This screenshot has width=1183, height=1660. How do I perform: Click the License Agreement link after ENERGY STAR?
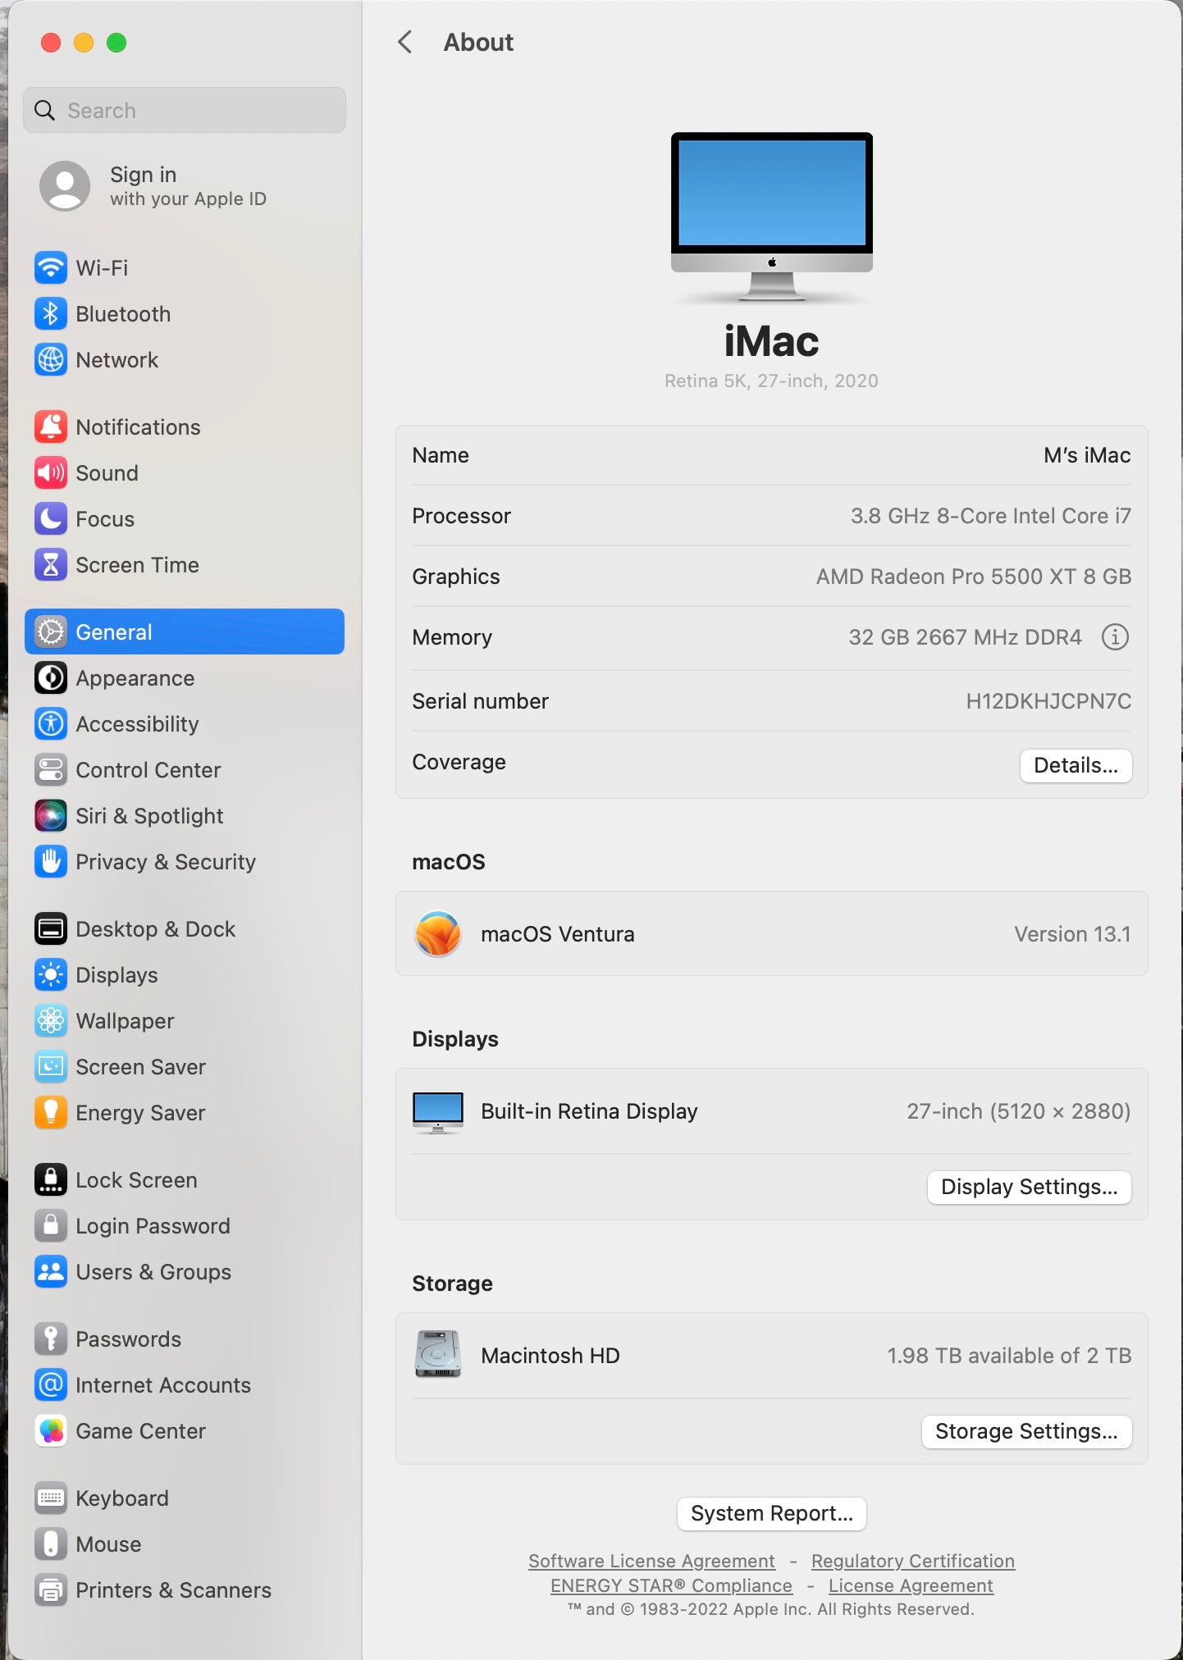click(x=911, y=1585)
